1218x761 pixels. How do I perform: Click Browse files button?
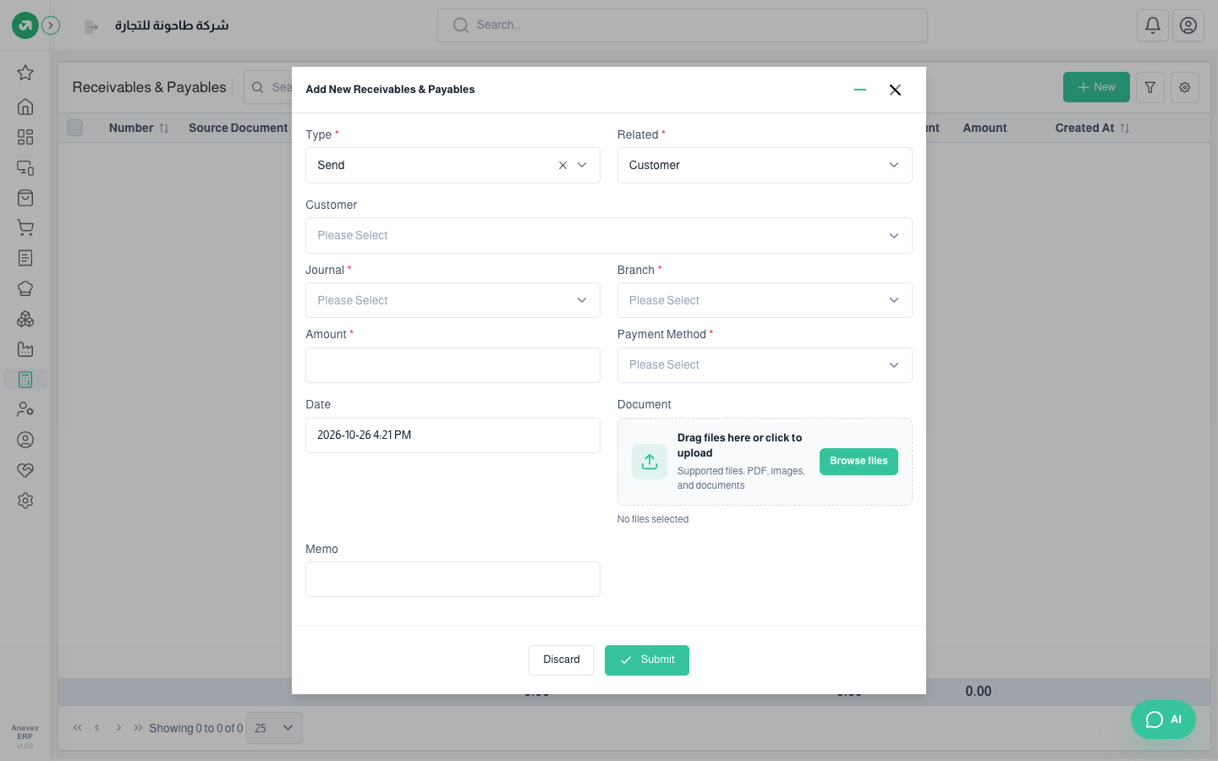click(859, 462)
